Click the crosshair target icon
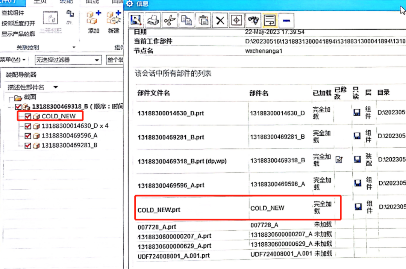 (x=236, y=20)
